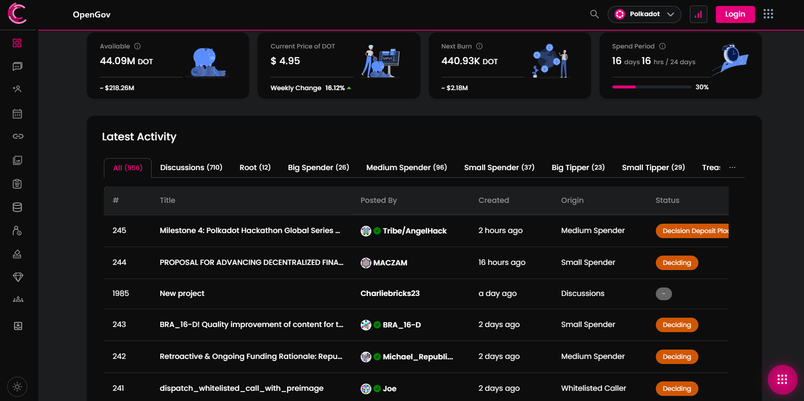
Task: Toggle light theme with sun icon
Action: pyautogui.click(x=17, y=387)
